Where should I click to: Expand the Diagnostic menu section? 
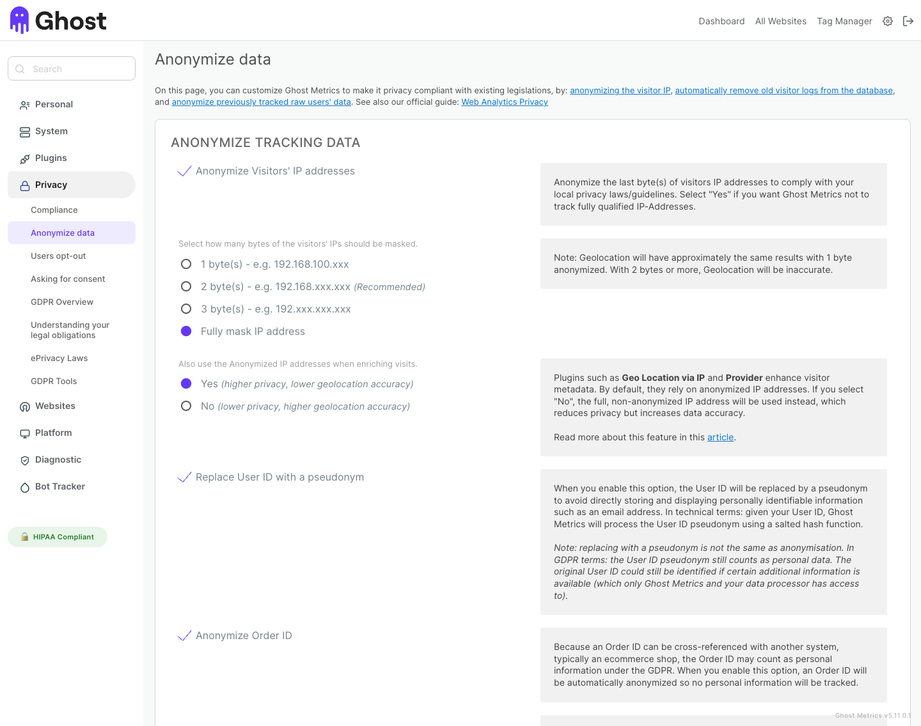tap(72, 460)
